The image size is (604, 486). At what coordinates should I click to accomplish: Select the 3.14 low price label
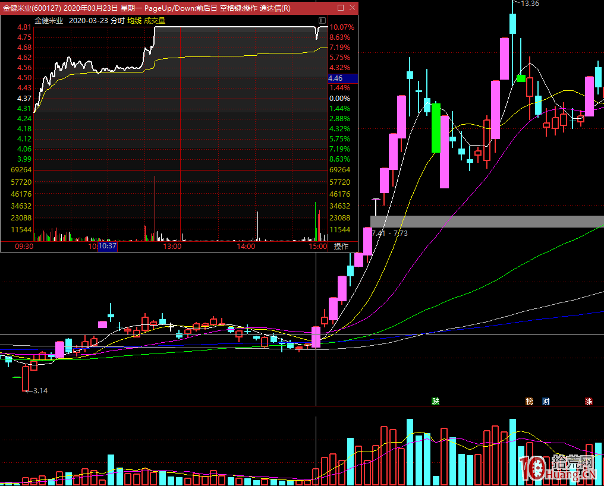(x=40, y=391)
